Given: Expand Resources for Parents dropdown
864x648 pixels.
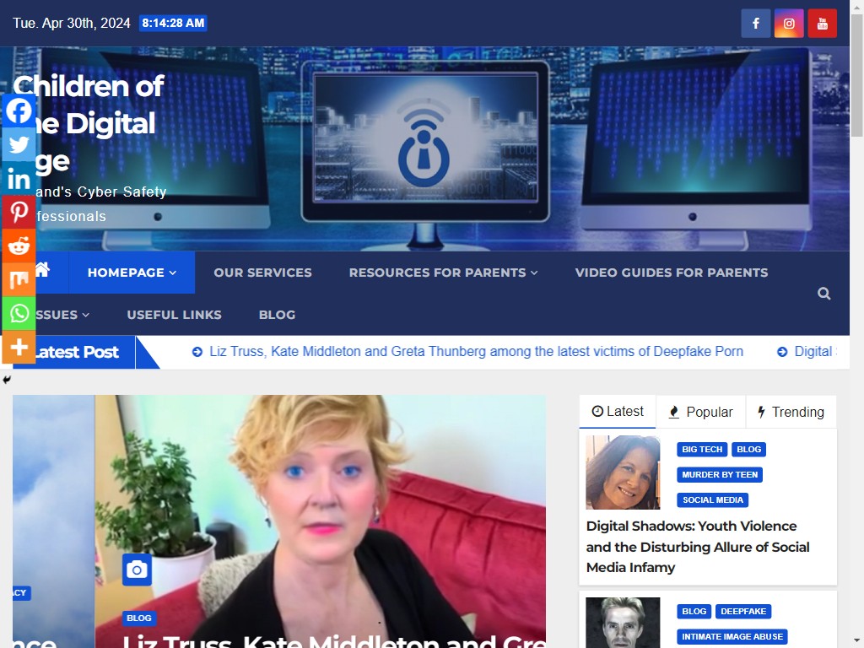Looking at the screenshot, I should click(x=443, y=273).
